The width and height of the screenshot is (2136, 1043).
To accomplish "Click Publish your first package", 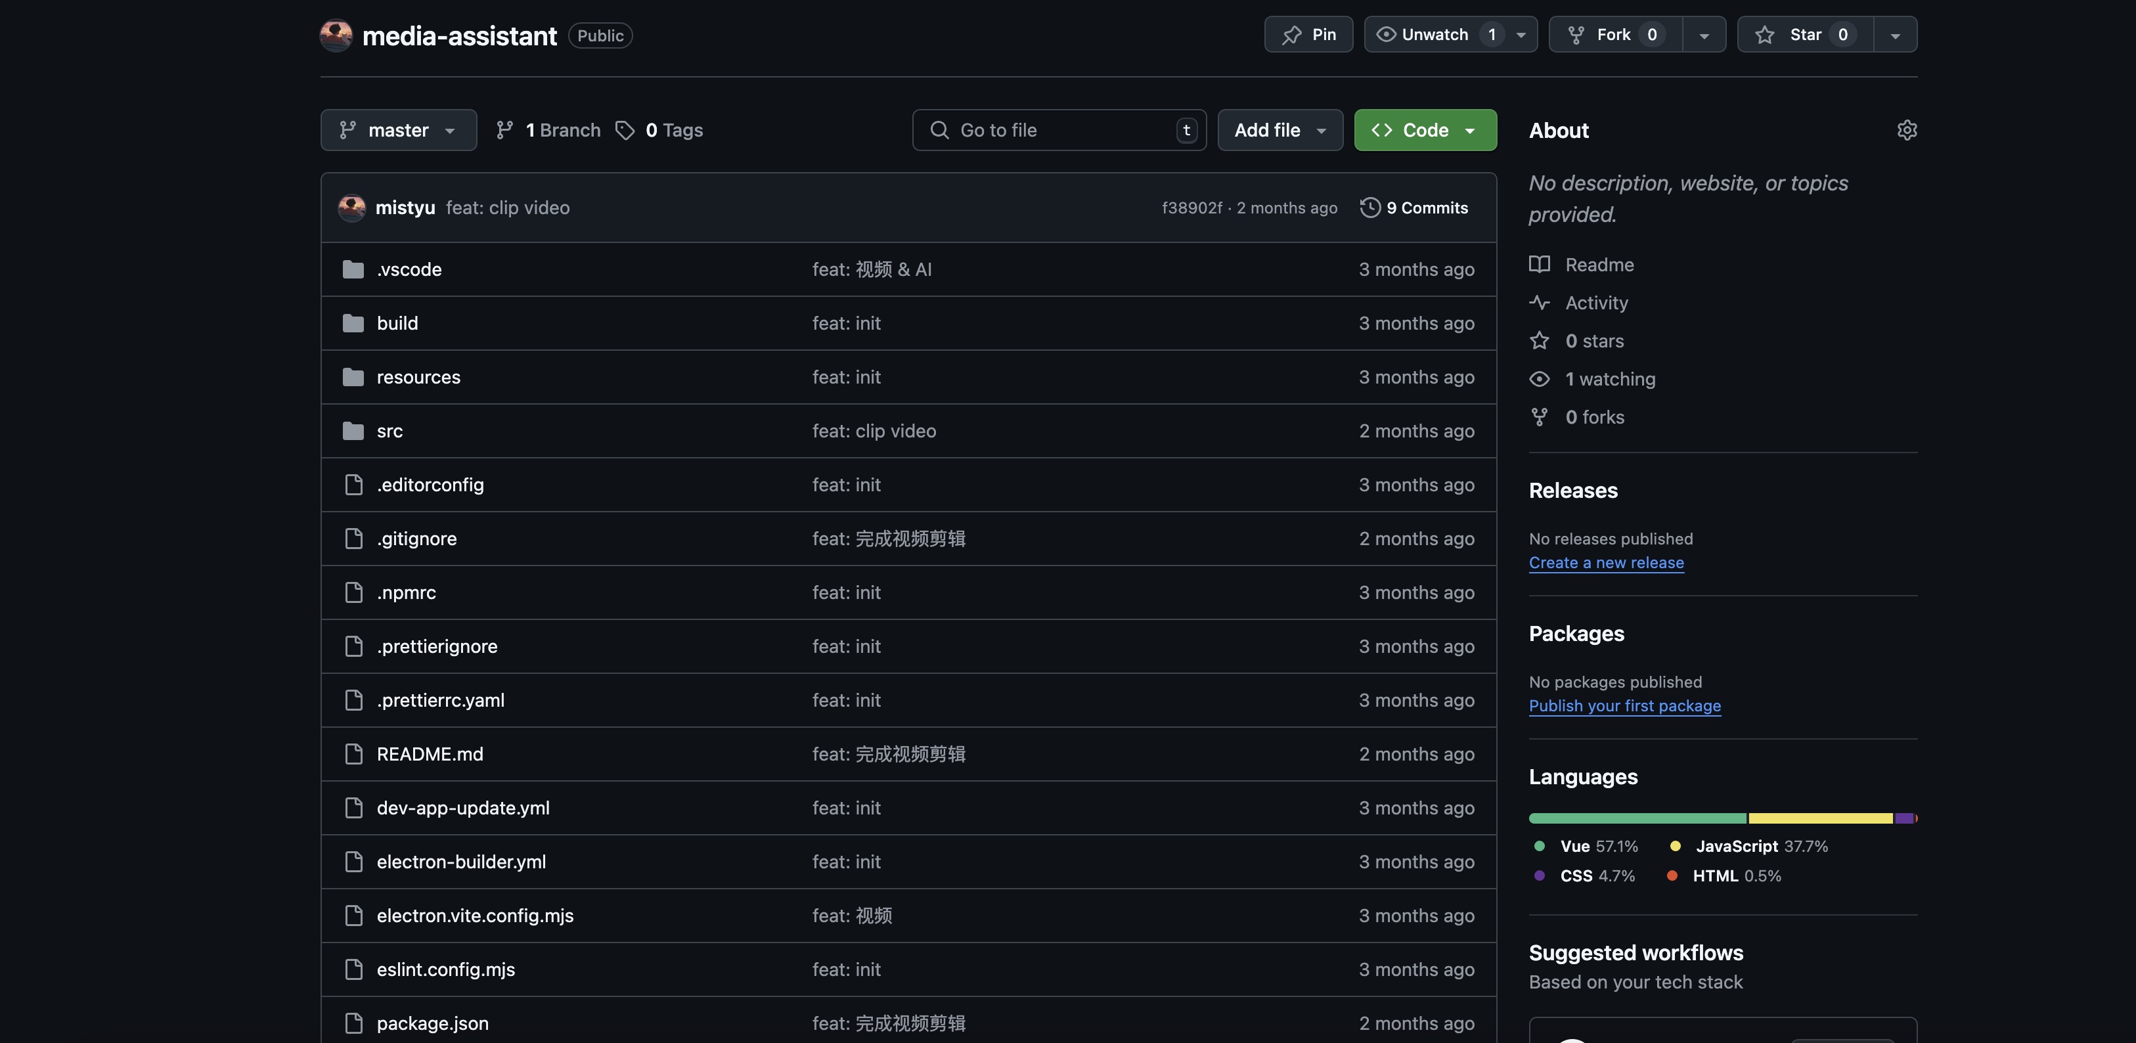I will coord(1624,706).
